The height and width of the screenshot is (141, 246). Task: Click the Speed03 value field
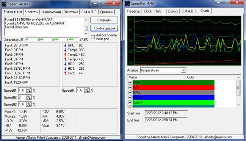coord(22,104)
